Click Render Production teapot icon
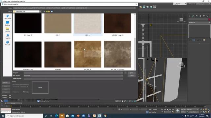This screenshot has height=118, width=211. coord(148,7)
